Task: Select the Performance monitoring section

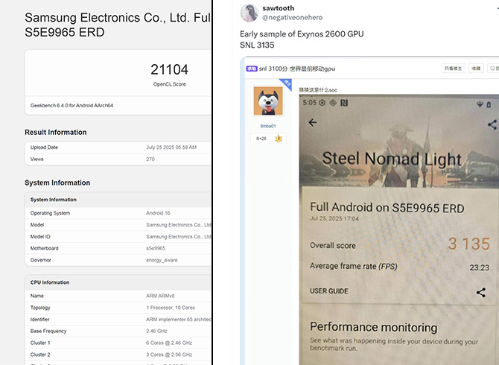Action: [x=373, y=327]
